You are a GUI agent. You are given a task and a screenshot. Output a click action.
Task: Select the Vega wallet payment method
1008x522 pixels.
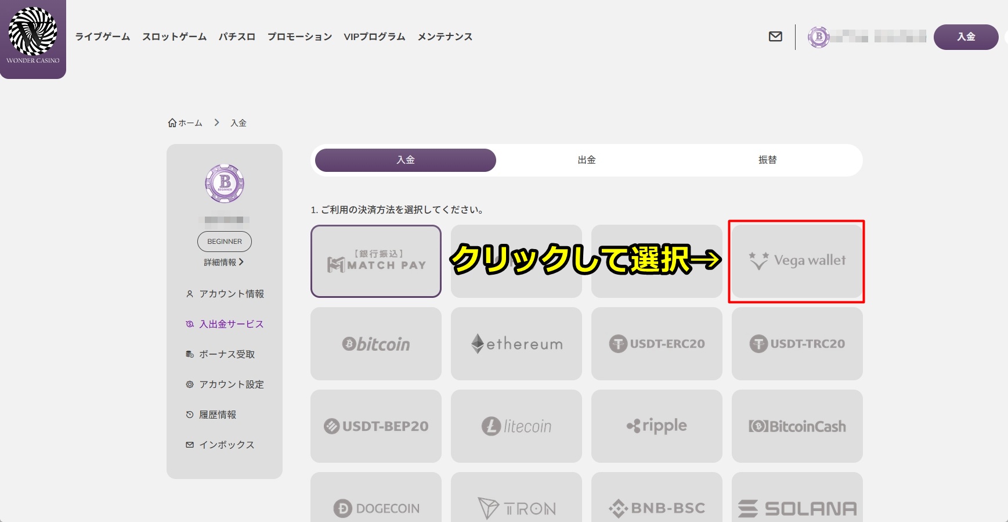797,261
